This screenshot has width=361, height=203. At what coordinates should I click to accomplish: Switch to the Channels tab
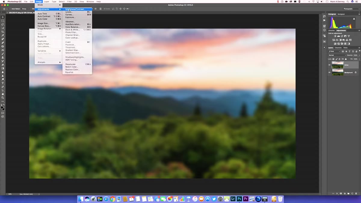(x=338, y=48)
